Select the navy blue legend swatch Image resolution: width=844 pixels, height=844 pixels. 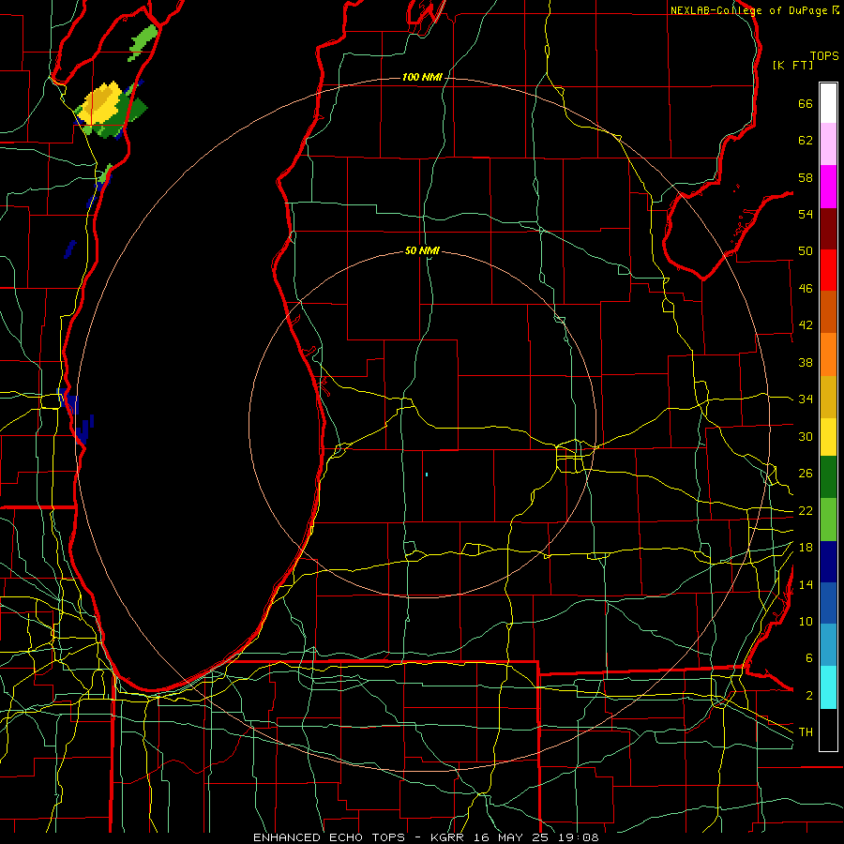[828, 562]
